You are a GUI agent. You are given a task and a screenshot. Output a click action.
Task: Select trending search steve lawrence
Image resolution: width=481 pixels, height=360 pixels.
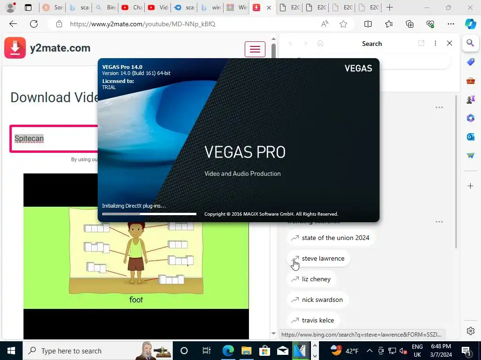point(318,258)
